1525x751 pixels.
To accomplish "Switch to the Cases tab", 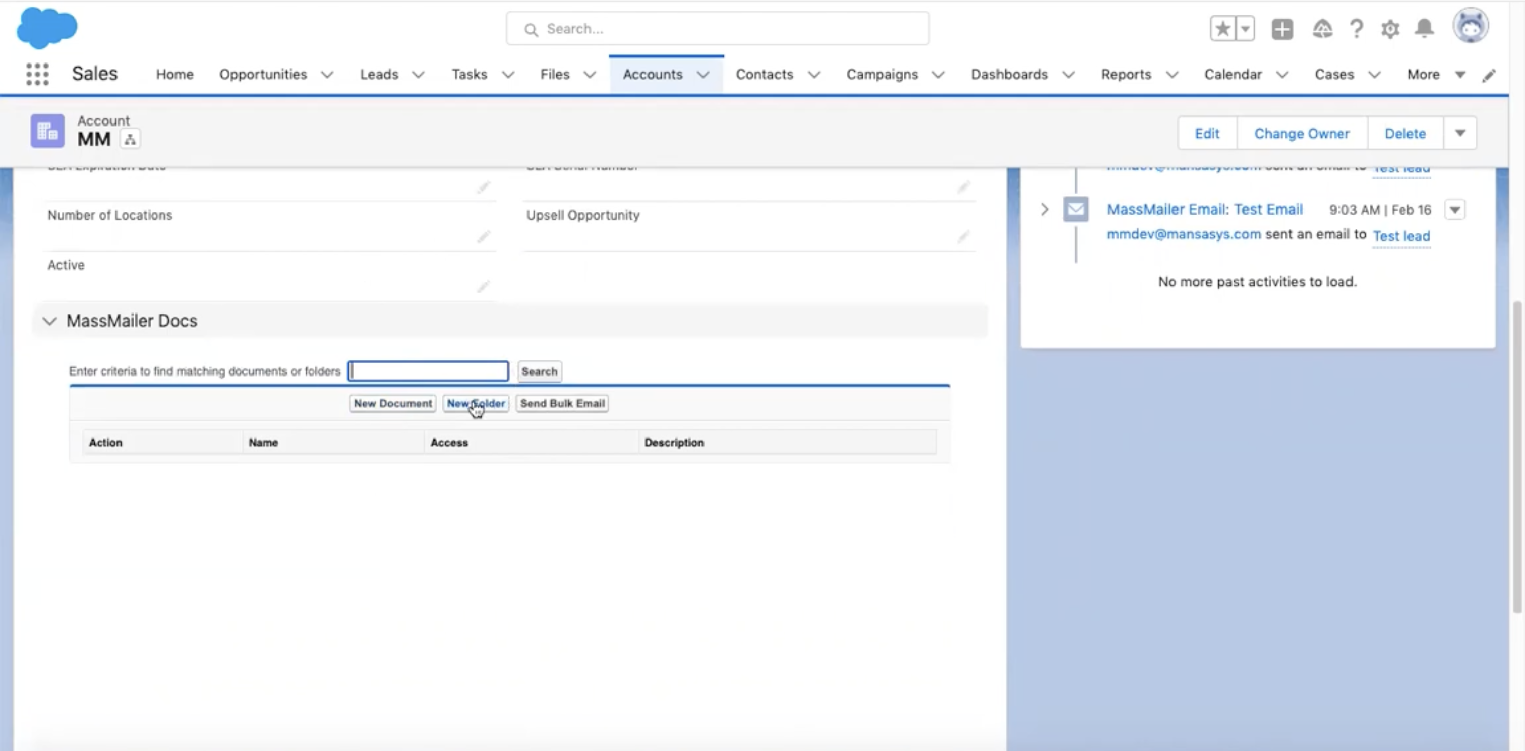I will [x=1334, y=75].
